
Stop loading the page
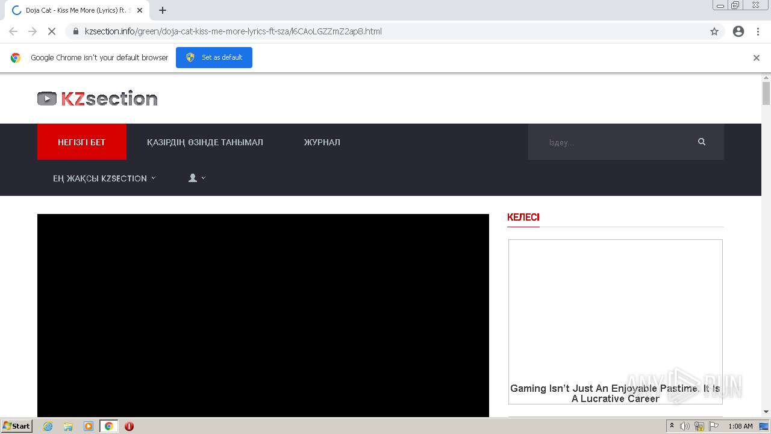click(x=52, y=31)
